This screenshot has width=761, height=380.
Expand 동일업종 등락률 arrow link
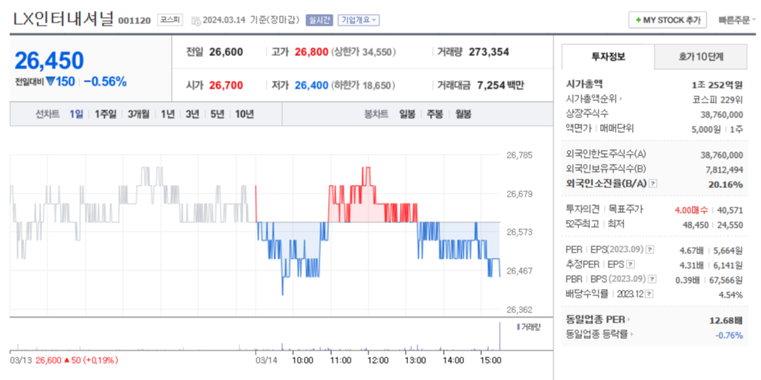(x=600, y=334)
